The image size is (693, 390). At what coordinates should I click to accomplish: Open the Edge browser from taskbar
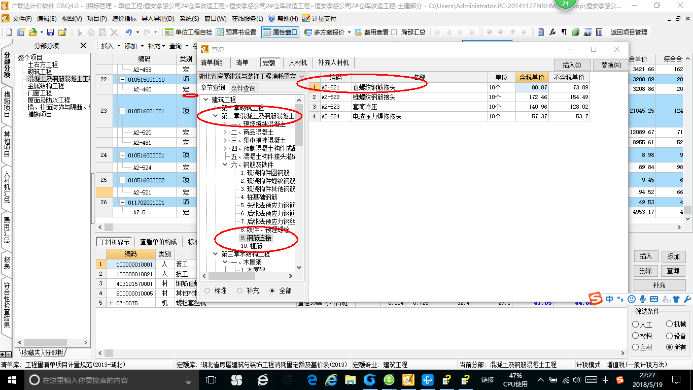pos(312,380)
